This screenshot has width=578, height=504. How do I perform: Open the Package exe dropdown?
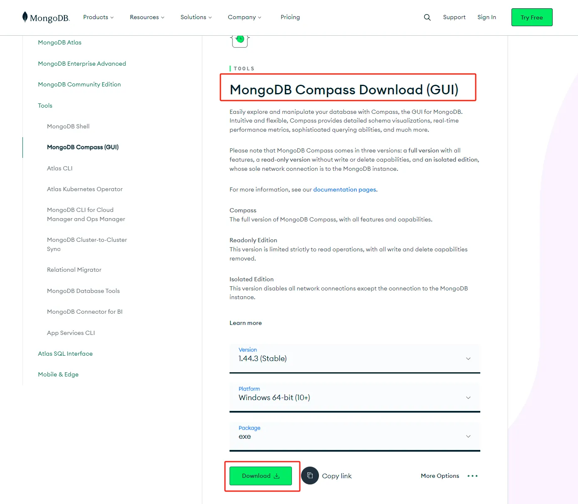pyautogui.click(x=355, y=436)
